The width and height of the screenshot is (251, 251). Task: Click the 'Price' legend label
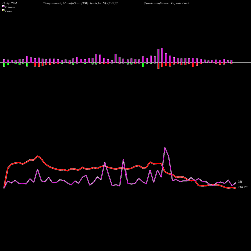[8, 11]
